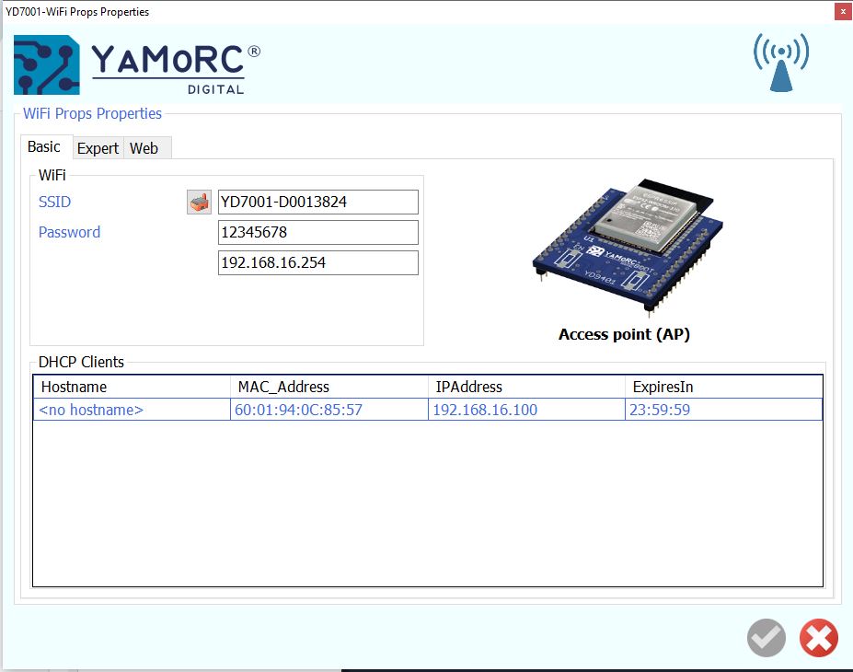Click the IP address 192.168.16.254 field
Screen dimensions: 853x672
click(317, 263)
